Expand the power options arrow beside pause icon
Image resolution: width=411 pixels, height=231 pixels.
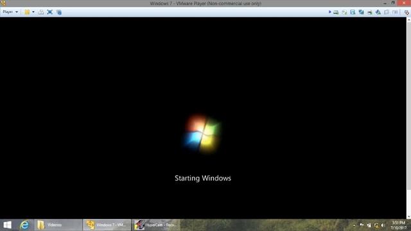(x=33, y=12)
